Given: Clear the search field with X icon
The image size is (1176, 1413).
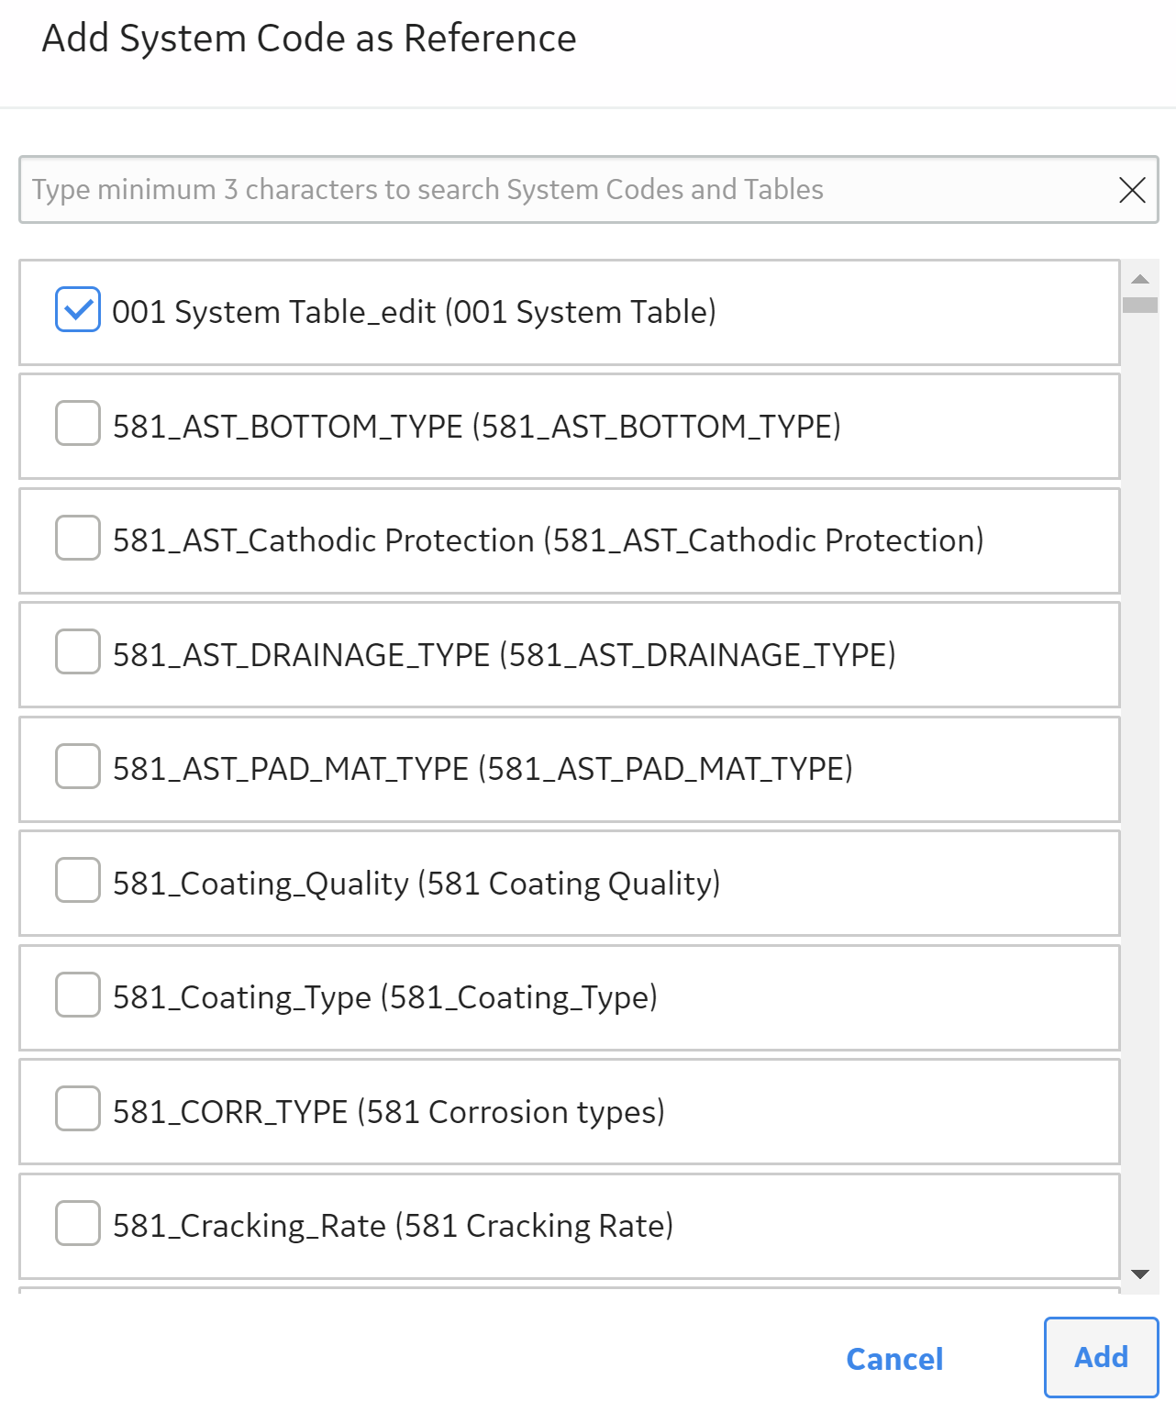Looking at the screenshot, I should click(1132, 190).
